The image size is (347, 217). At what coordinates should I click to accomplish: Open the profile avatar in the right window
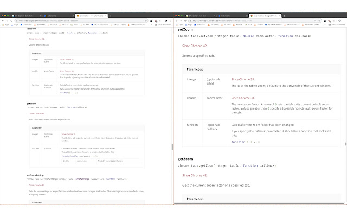339,21
